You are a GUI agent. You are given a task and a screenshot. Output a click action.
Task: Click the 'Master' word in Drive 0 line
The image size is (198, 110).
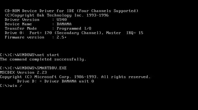click(x=114, y=33)
